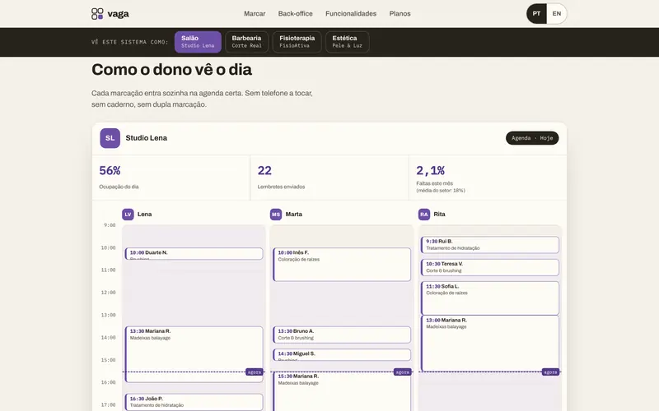Switch language to PT
659x411 pixels.
click(x=537, y=14)
